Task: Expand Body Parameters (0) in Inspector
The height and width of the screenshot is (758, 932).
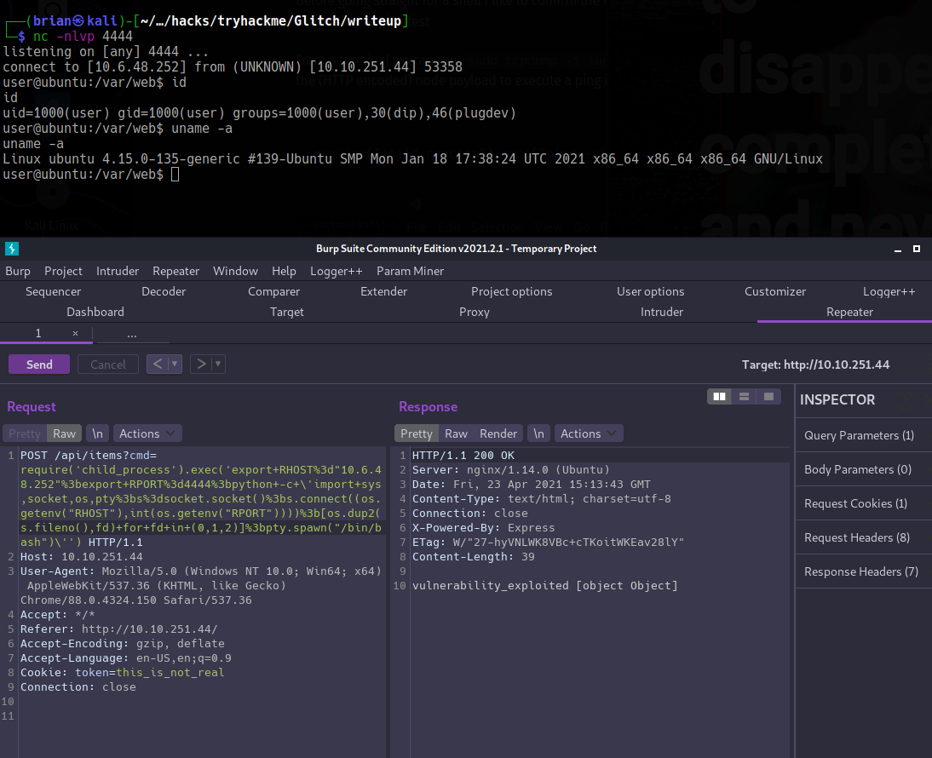Action: click(x=863, y=469)
